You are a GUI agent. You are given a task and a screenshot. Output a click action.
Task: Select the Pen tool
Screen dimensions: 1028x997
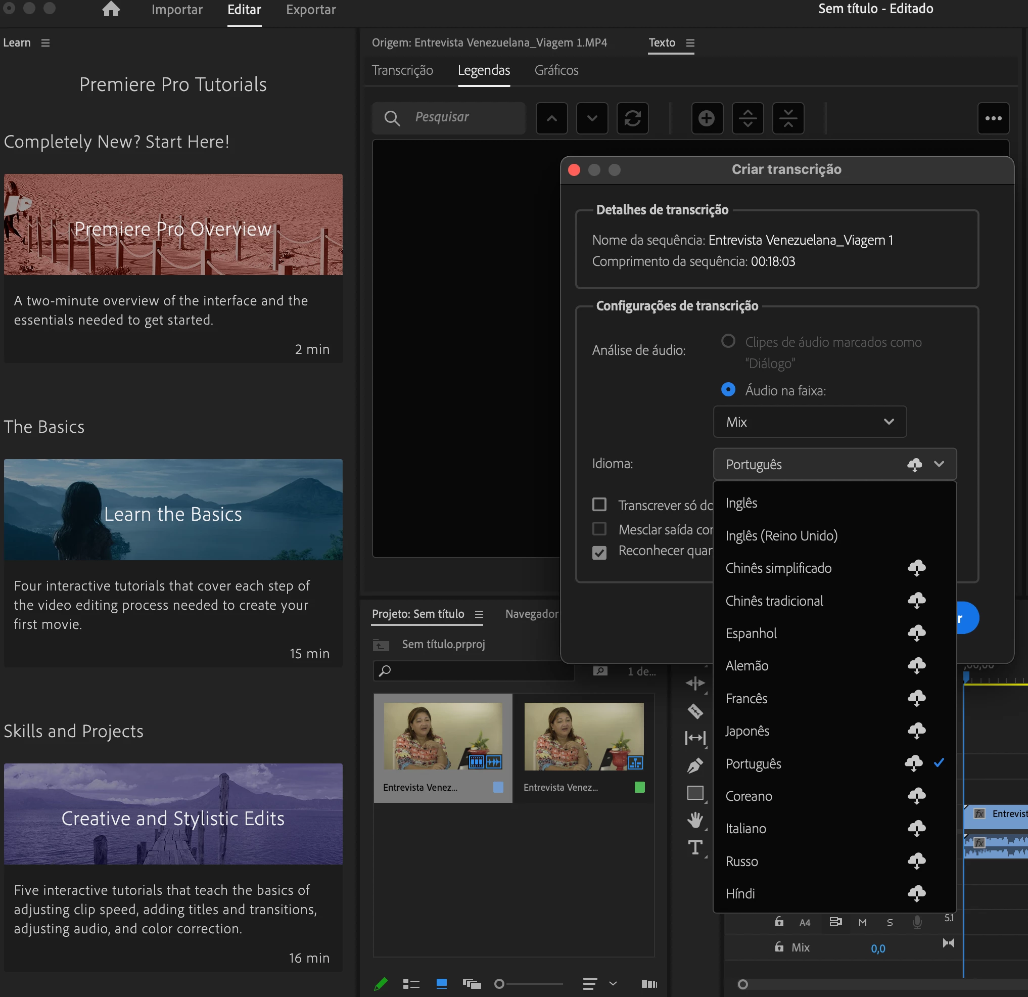click(695, 765)
